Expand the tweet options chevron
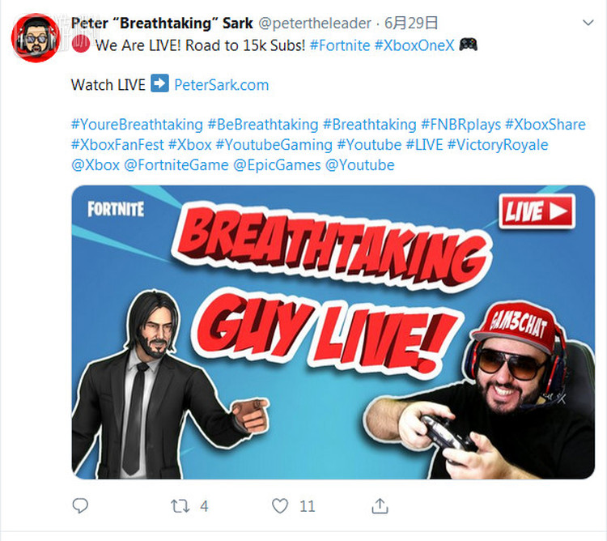This screenshot has height=541, width=607. 588,23
